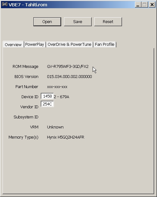Save the modified BIOS file
The width and height of the screenshot is (157, 197).
click(x=78, y=22)
